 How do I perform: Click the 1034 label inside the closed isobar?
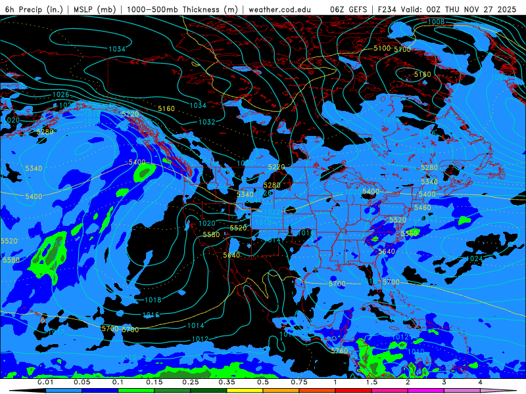click(x=117, y=49)
